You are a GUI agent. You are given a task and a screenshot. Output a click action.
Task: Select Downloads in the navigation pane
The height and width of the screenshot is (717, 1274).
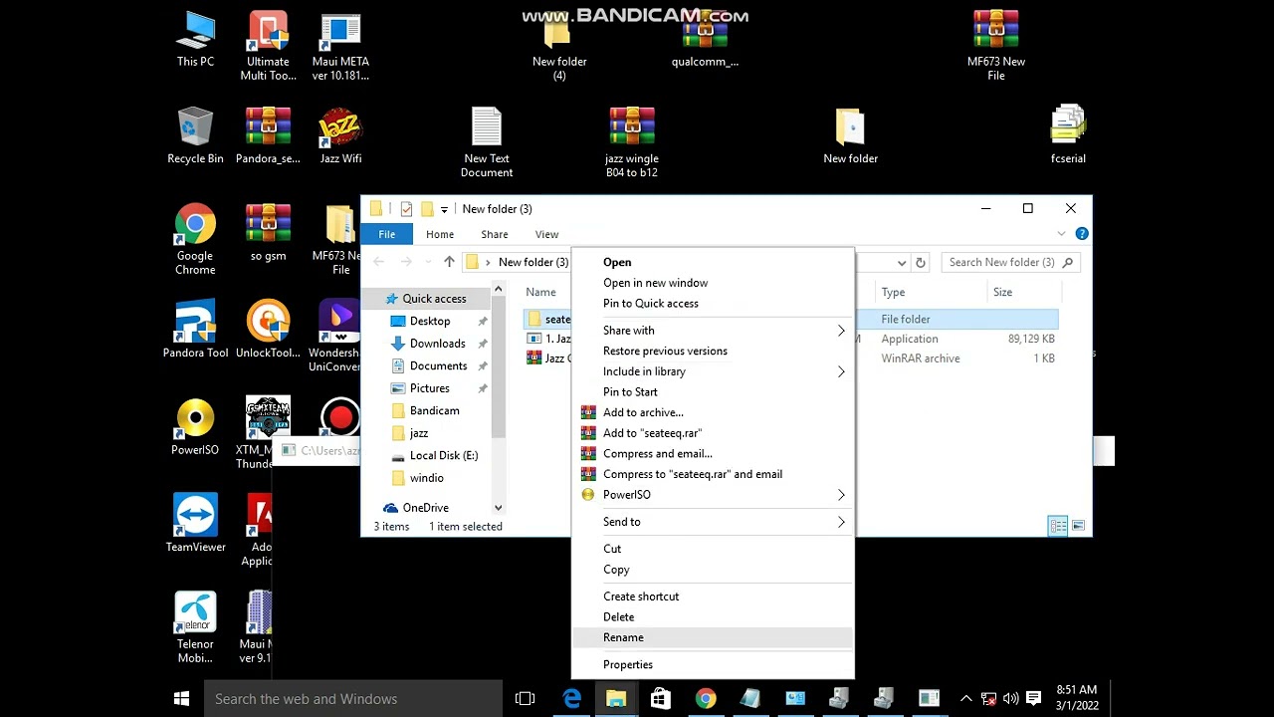[437, 344]
